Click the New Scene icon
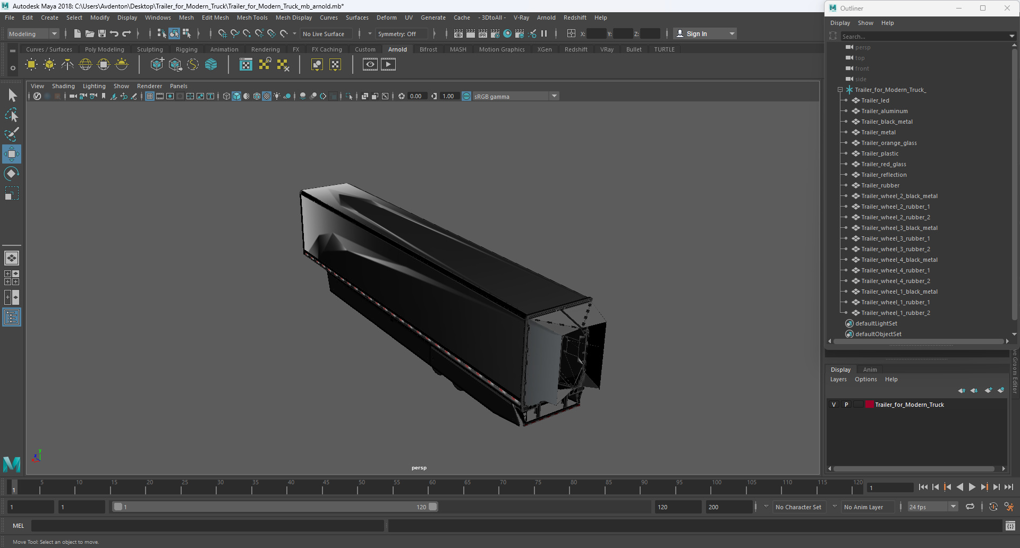The image size is (1020, 548). click(77, 33)
